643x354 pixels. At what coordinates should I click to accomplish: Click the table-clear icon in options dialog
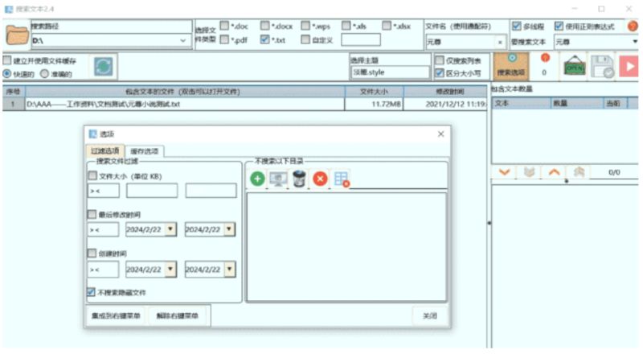(341, 179)
